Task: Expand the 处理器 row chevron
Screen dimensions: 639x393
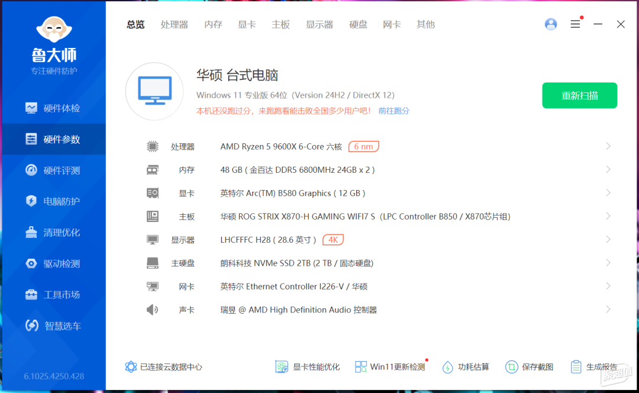Action: coord(608,146)
